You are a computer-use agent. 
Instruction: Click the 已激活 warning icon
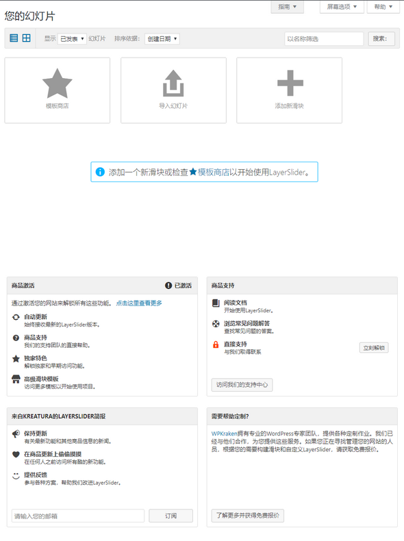click(168, 286)
